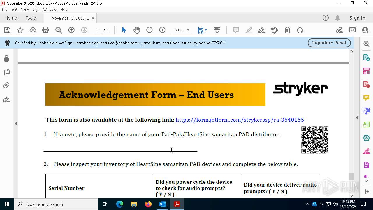373x210 pixels.
Task: Open the Sign menu
Action: 36,10
